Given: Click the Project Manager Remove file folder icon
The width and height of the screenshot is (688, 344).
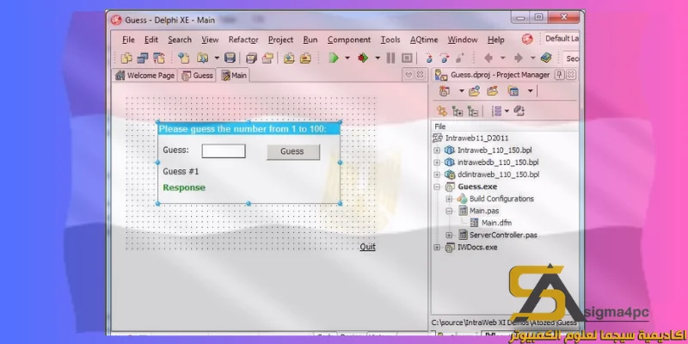Looking at the screenshot, I should pyautogui.click(x=492, y=91).
